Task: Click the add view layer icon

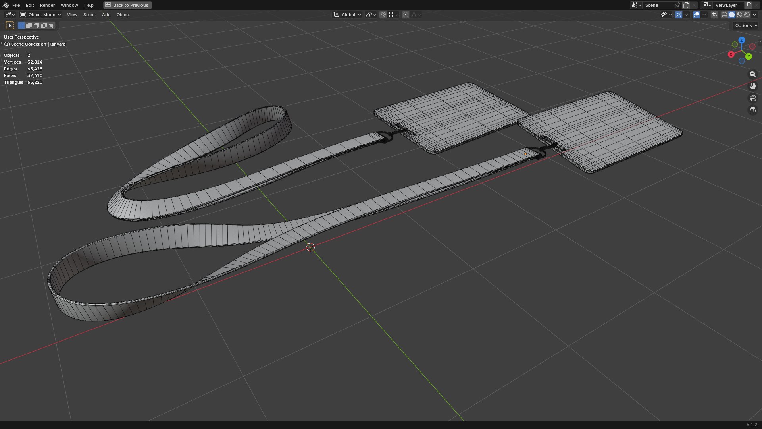Action: 749,5
